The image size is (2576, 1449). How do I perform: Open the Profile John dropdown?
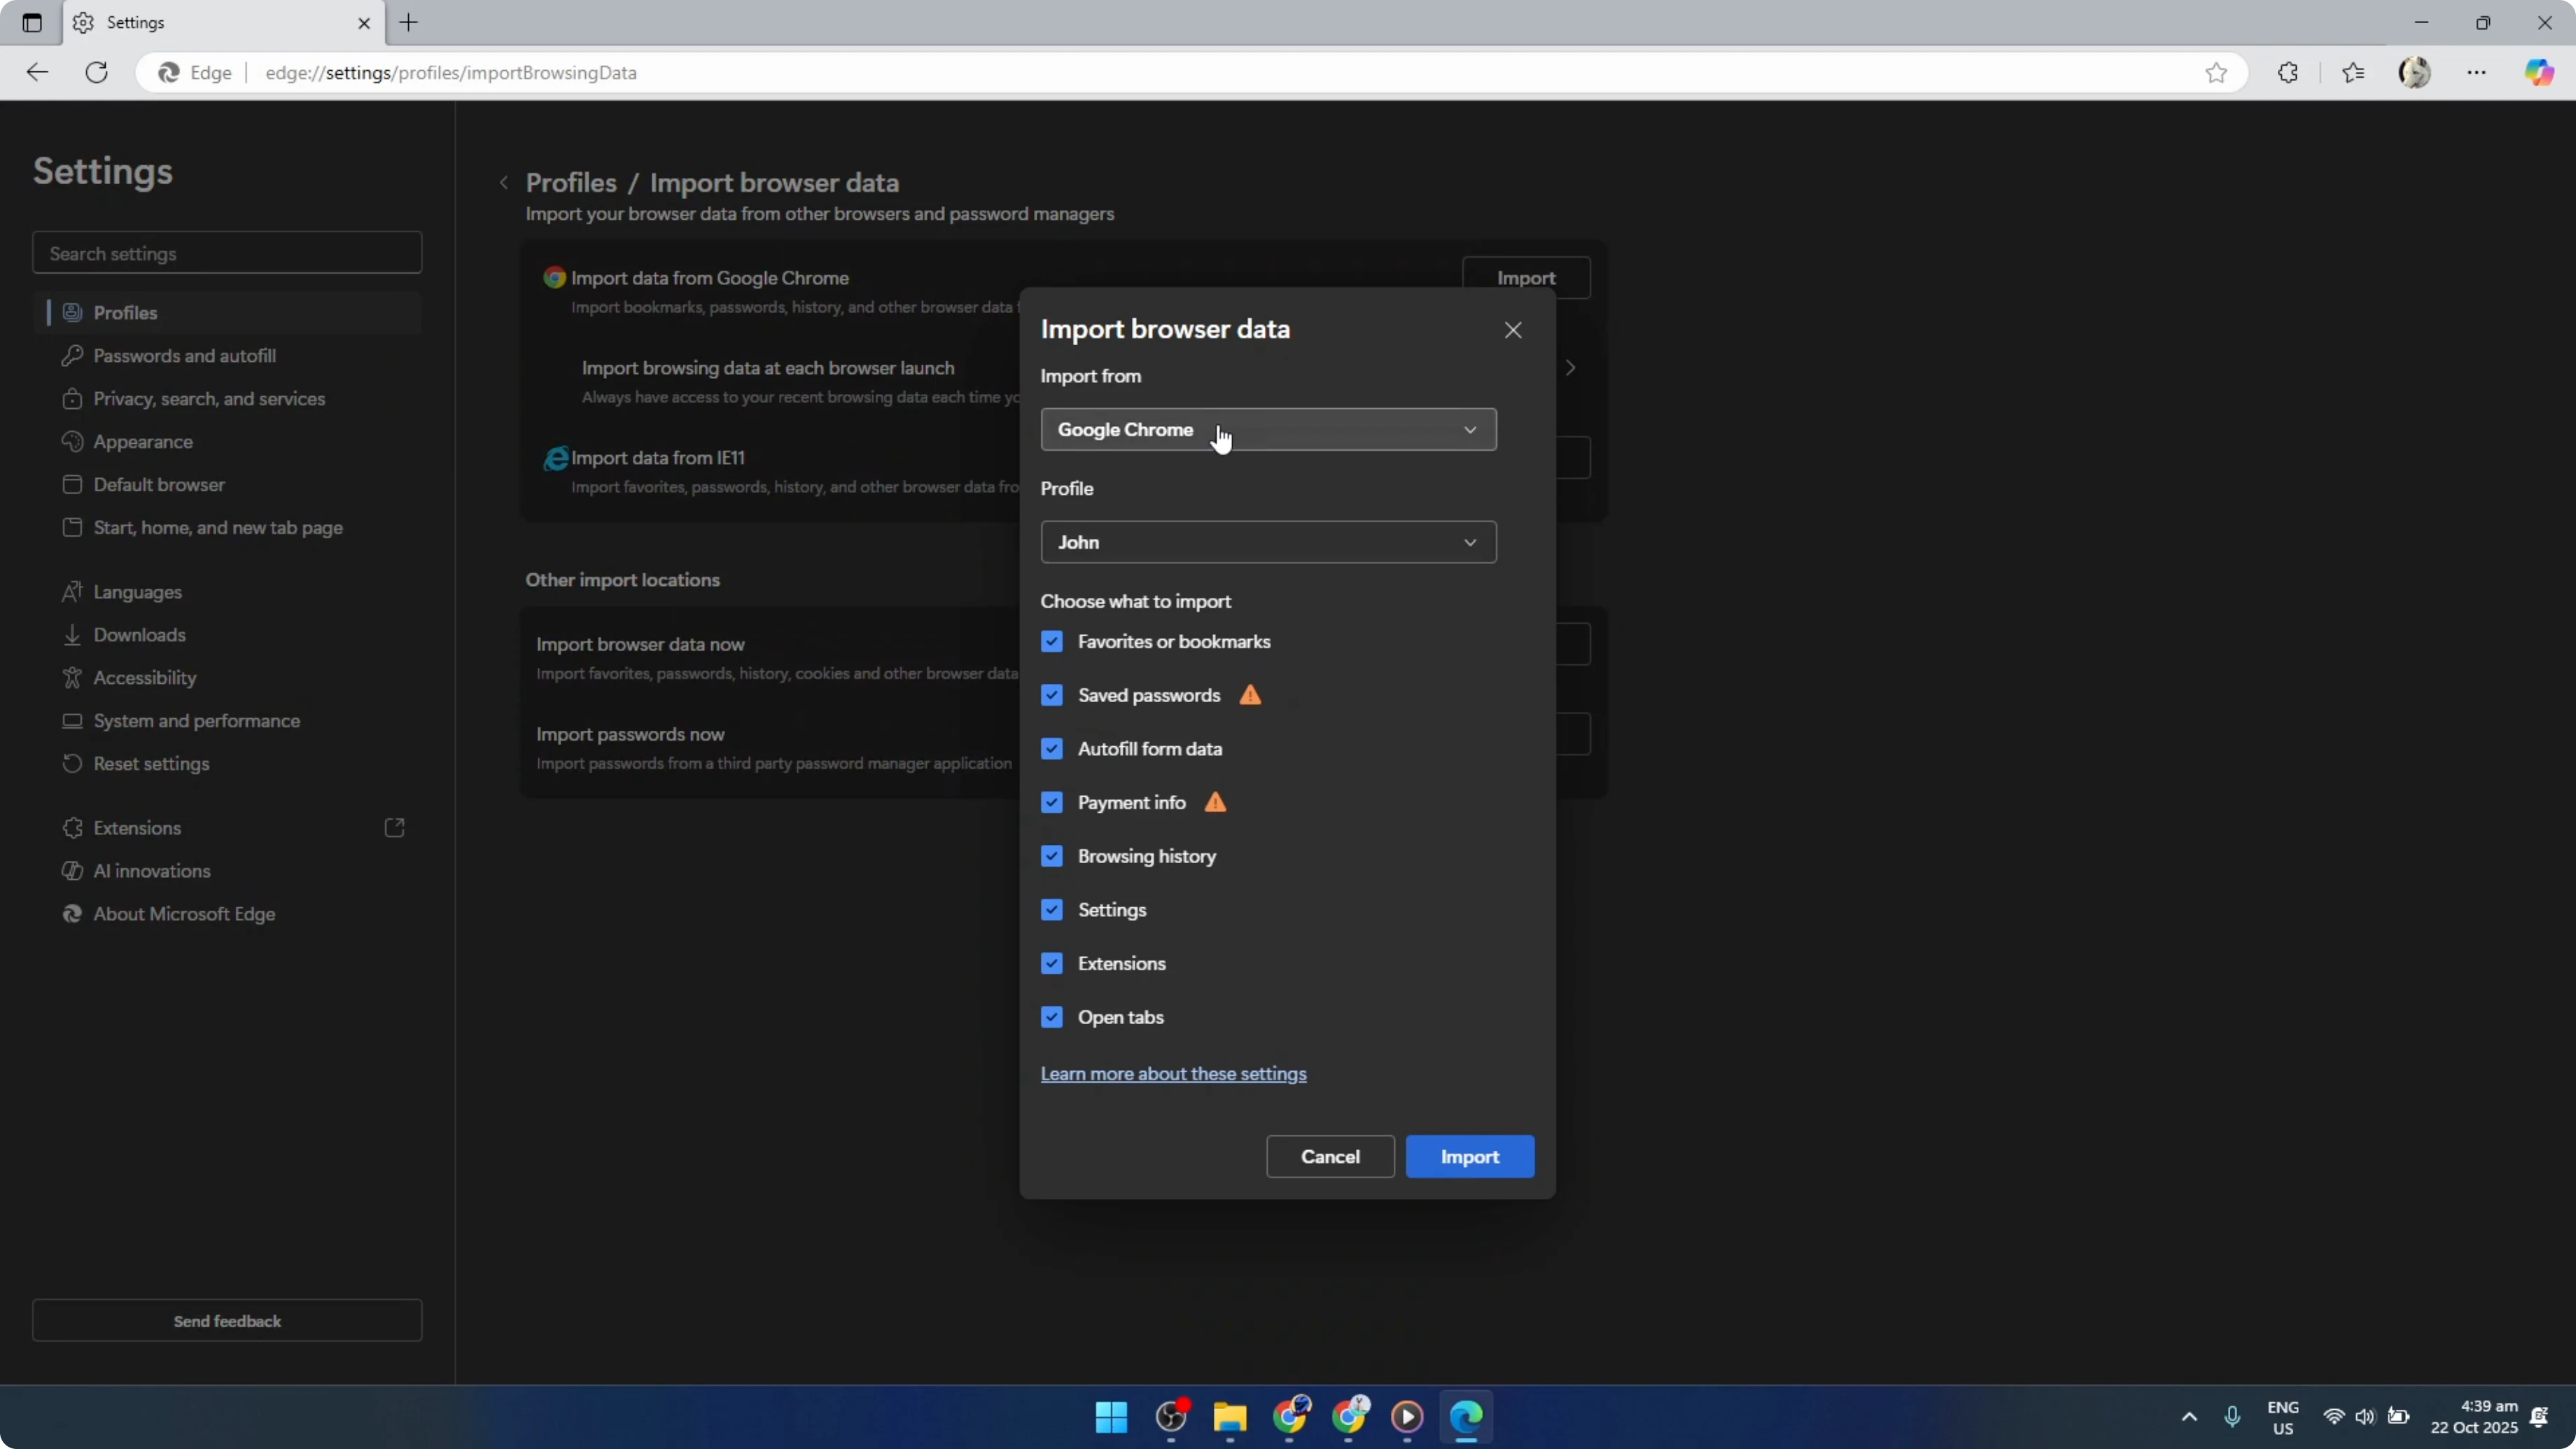point(1268,542)
